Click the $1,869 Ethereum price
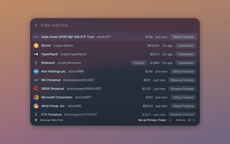The image size is (230, 144). click(155, 63)
